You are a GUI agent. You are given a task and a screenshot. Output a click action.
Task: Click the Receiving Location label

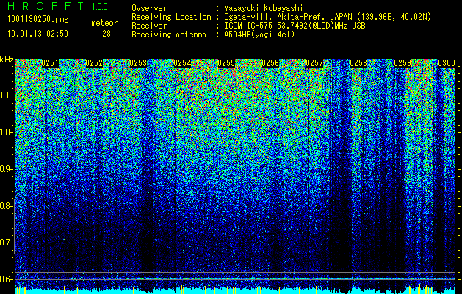click(x=171, y=17)
